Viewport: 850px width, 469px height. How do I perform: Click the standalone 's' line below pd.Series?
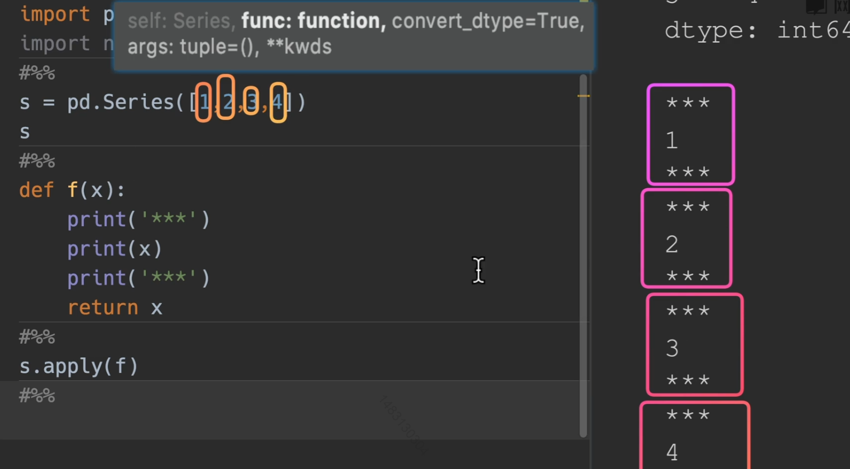point(25,132)
